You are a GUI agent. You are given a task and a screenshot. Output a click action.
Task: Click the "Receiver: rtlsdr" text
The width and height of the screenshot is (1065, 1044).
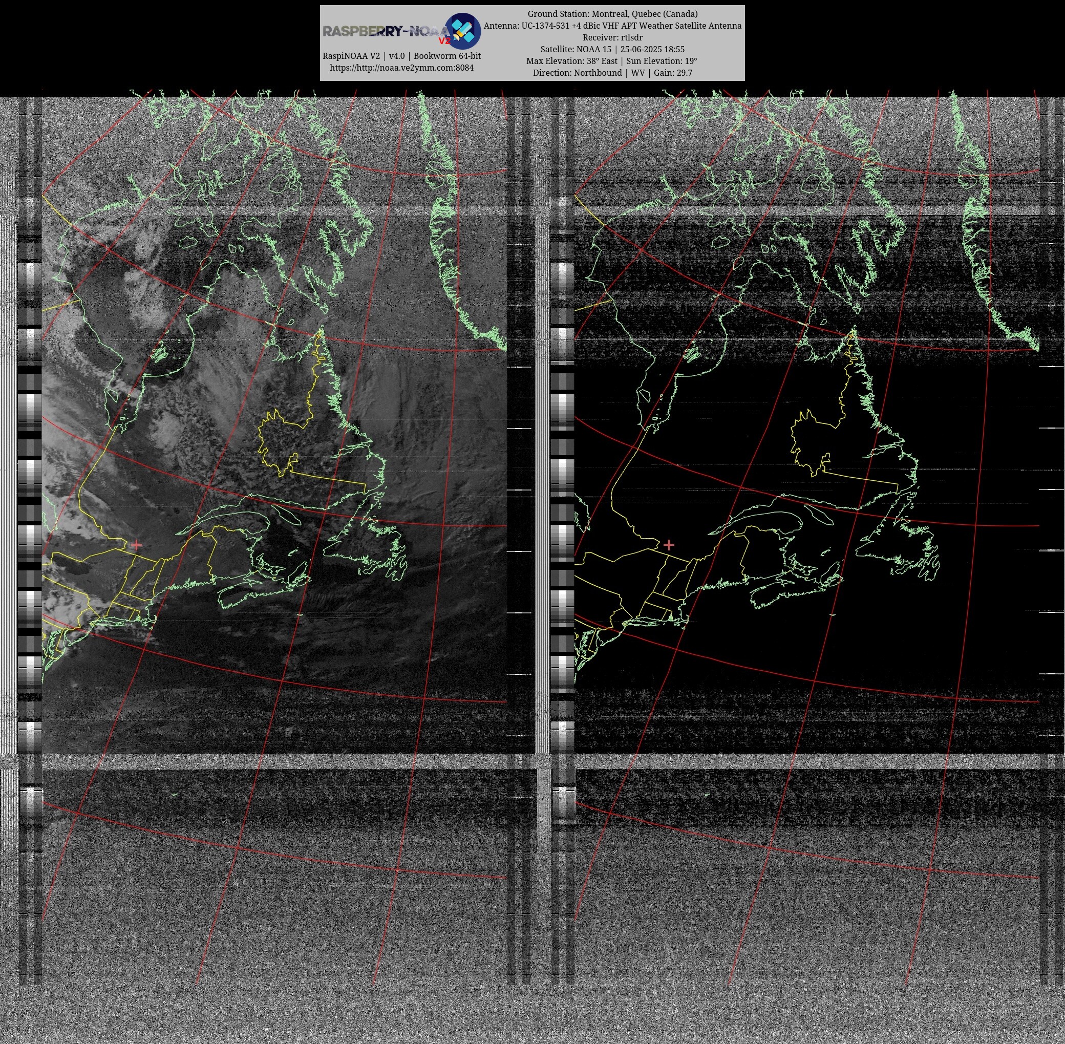coord(612,37)
